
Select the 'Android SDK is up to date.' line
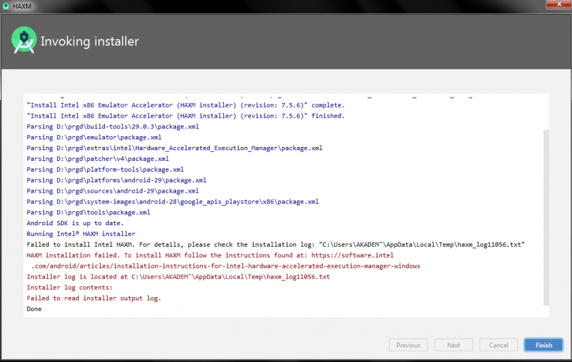(75, 223)
